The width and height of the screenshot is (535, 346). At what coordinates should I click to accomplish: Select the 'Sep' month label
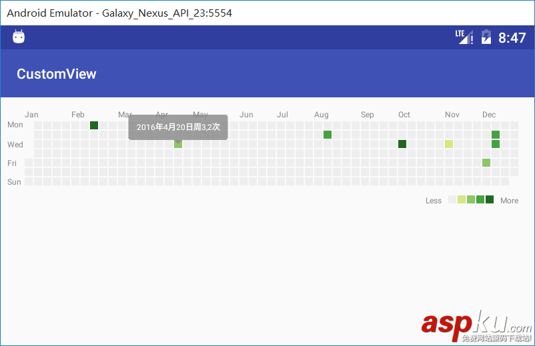368,115
